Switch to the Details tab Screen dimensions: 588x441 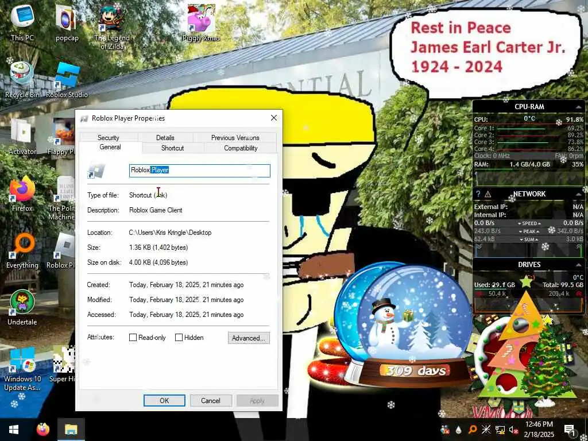tap(165, 138)
